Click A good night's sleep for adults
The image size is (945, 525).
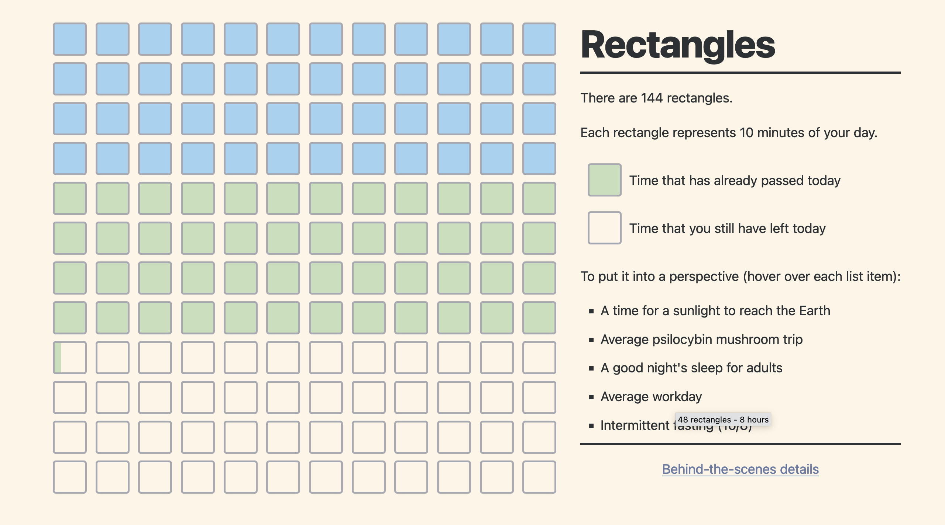pos(690,368)
